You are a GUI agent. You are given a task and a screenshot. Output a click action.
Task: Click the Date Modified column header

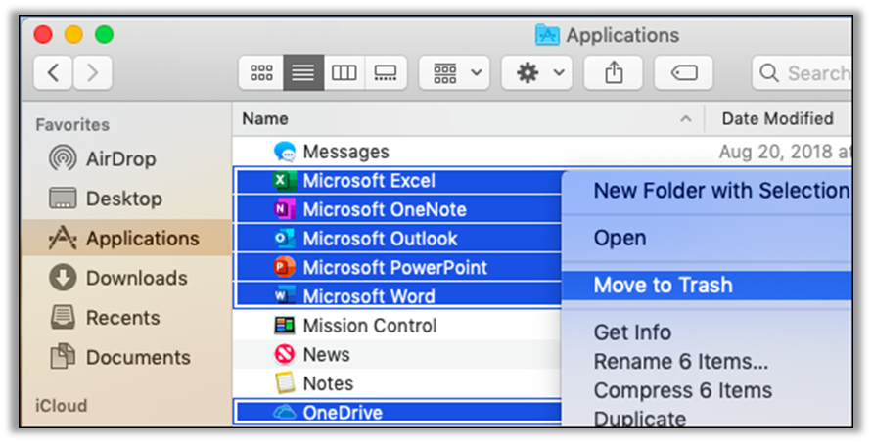point(777,118)
